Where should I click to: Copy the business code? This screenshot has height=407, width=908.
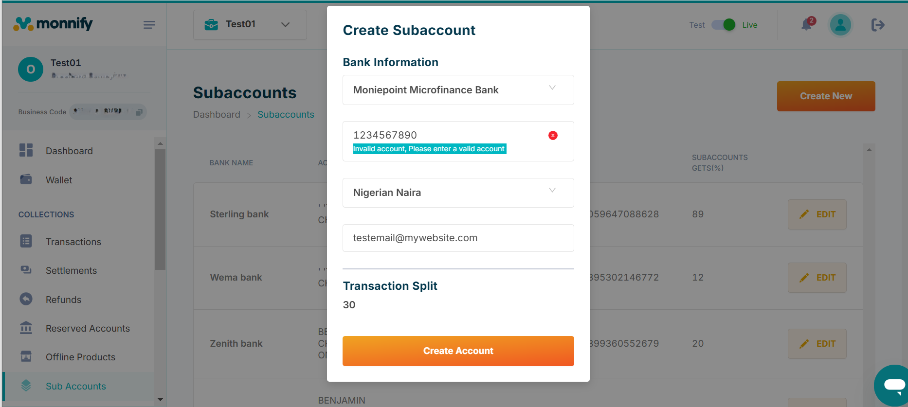point(139,112)
